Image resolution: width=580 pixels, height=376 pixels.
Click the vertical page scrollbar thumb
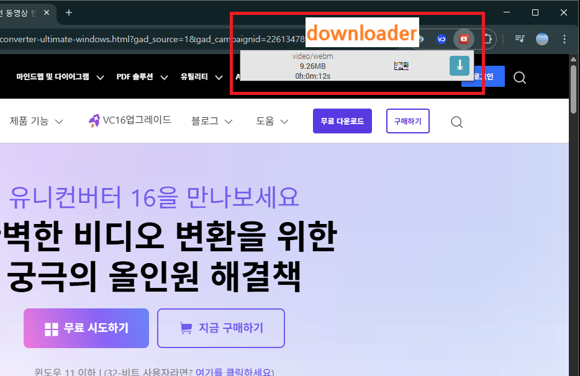tap(573, 89)
